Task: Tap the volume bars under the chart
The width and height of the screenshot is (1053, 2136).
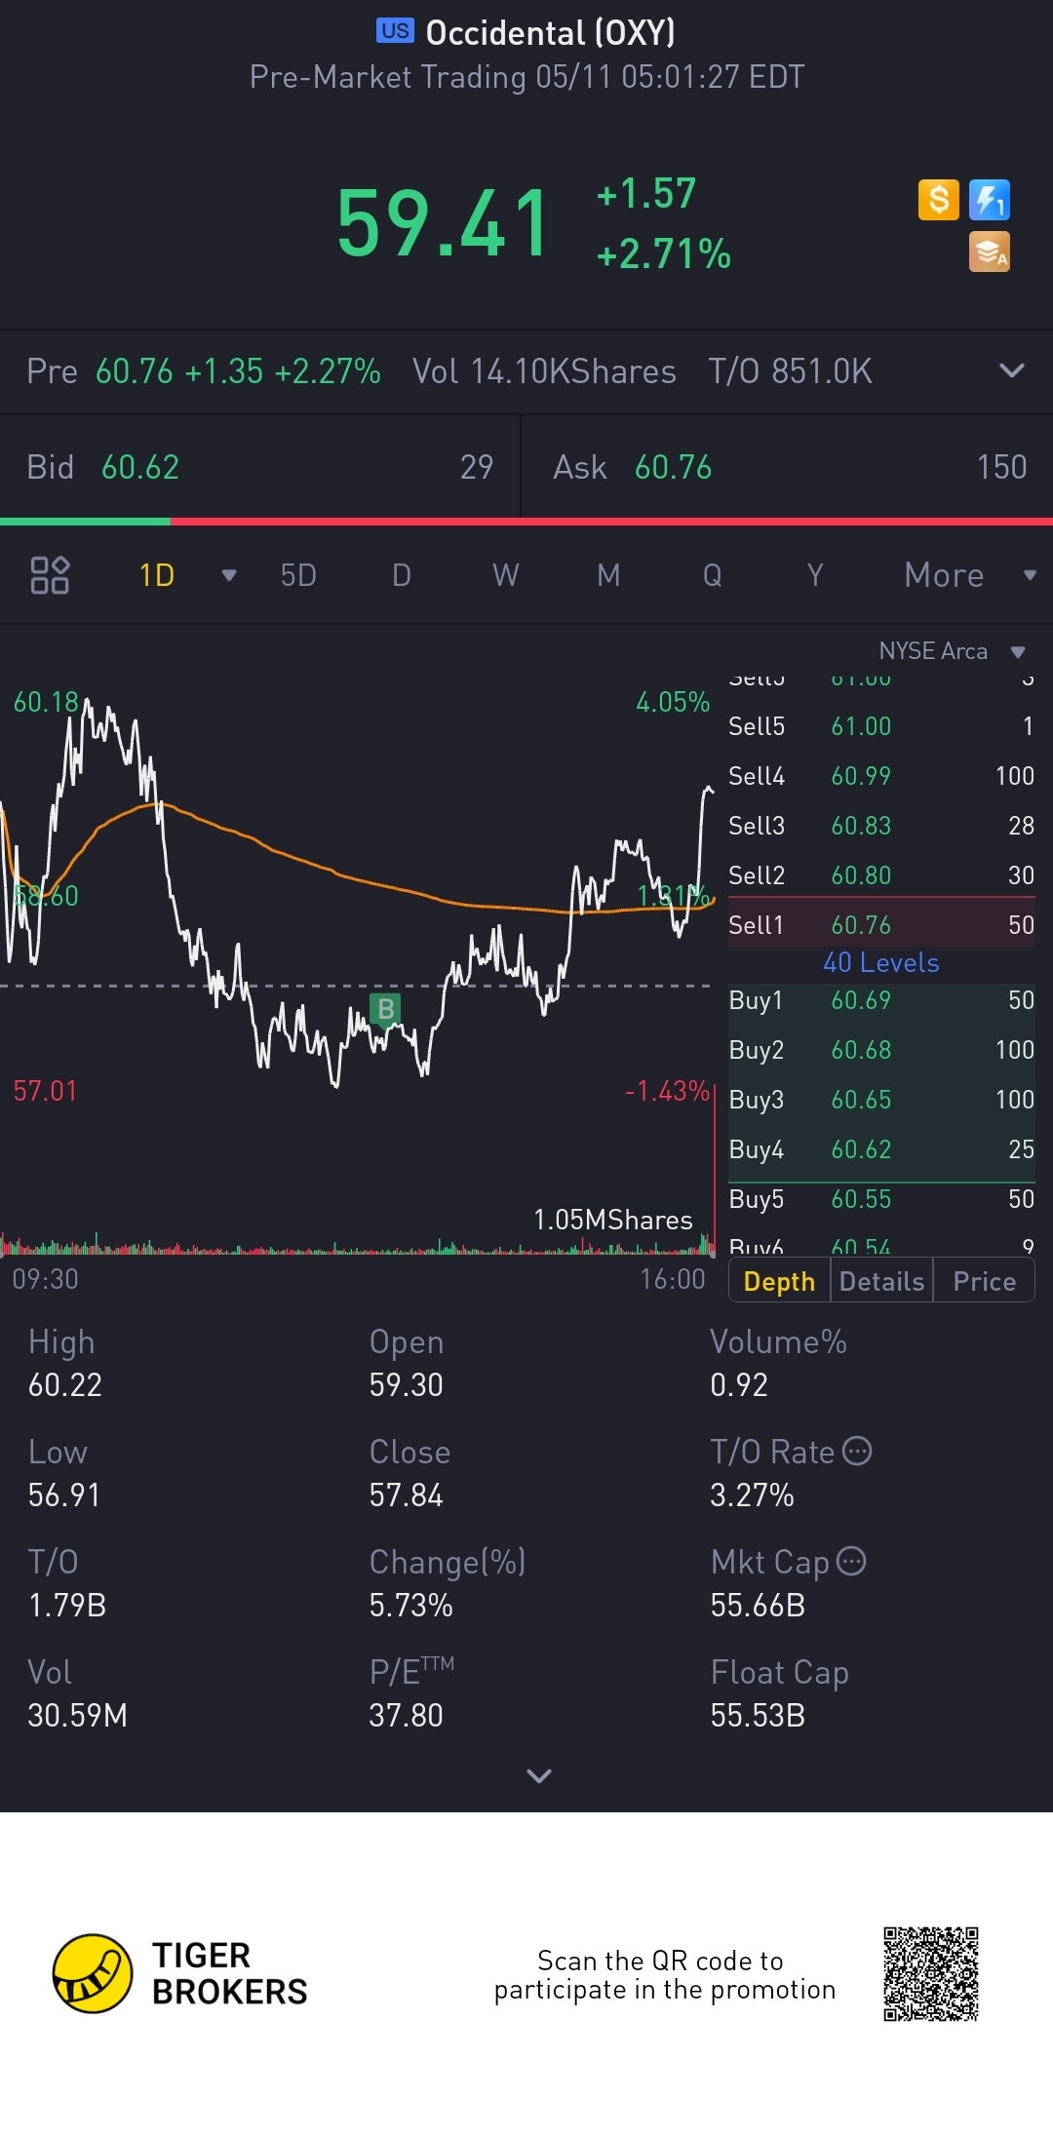Action: click(x=357, y=1244)
